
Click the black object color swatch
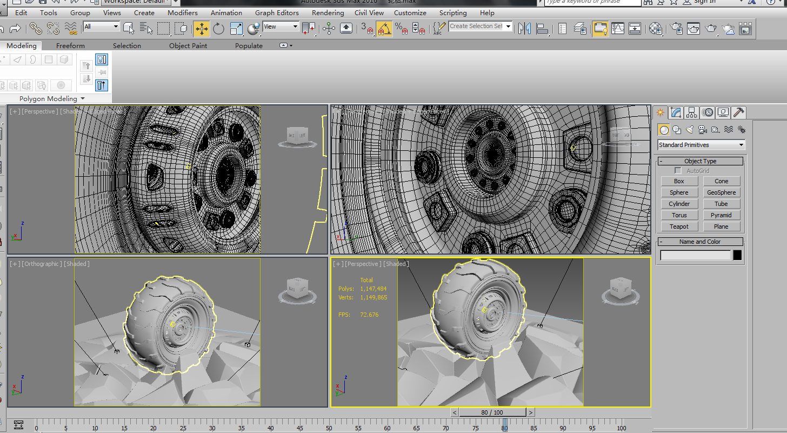737,255
